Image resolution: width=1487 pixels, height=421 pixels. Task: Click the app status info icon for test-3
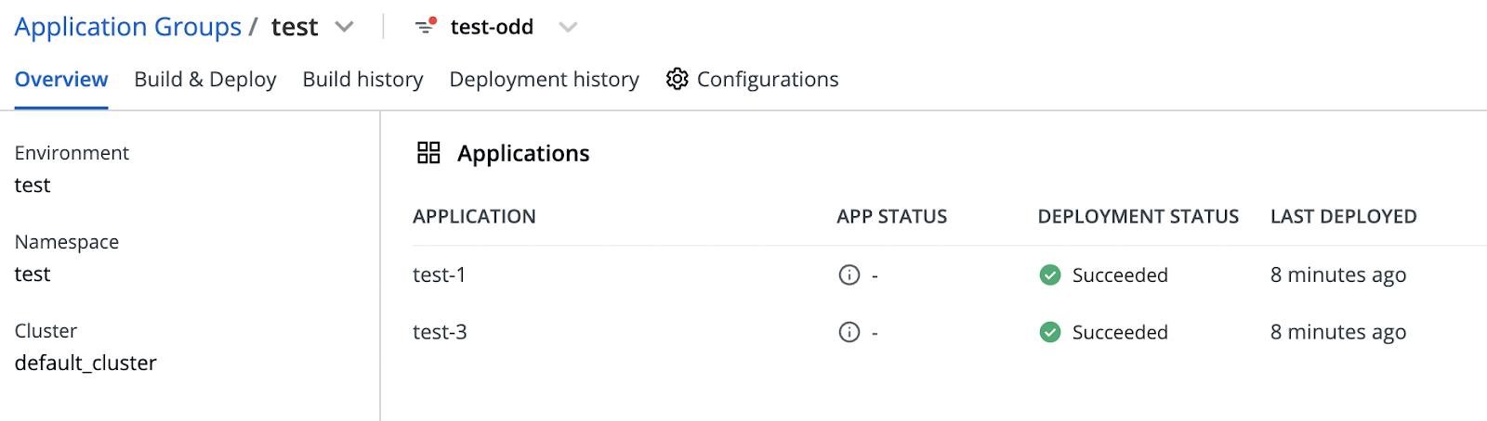(849, 332)
